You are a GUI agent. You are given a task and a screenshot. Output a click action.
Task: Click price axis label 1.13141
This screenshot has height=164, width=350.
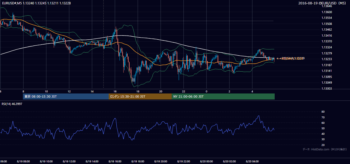tap(327, 71)
